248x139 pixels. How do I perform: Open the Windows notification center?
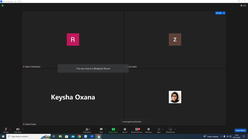(x=244, y=136)
